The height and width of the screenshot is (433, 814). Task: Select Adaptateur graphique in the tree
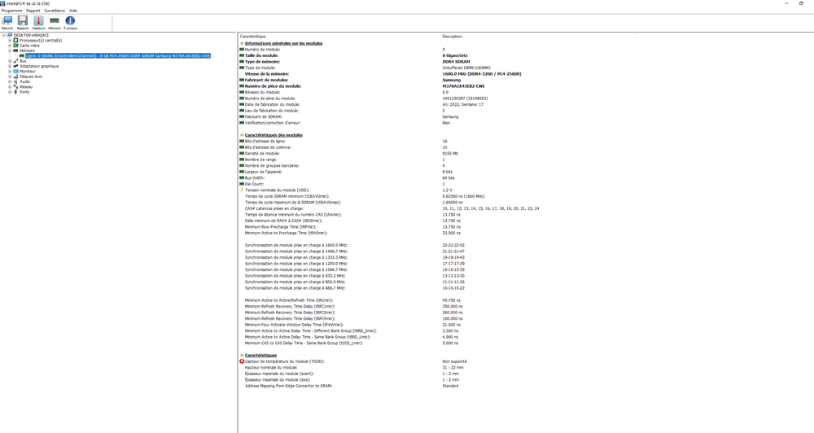(x=39, y=66)
